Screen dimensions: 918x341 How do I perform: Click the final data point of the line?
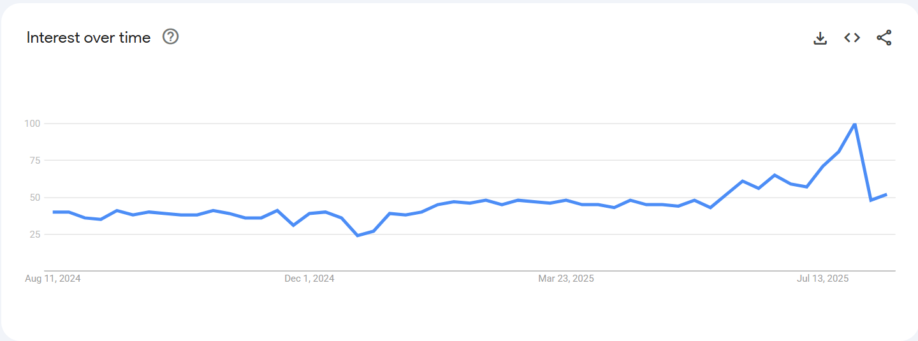tap(886, 194)
